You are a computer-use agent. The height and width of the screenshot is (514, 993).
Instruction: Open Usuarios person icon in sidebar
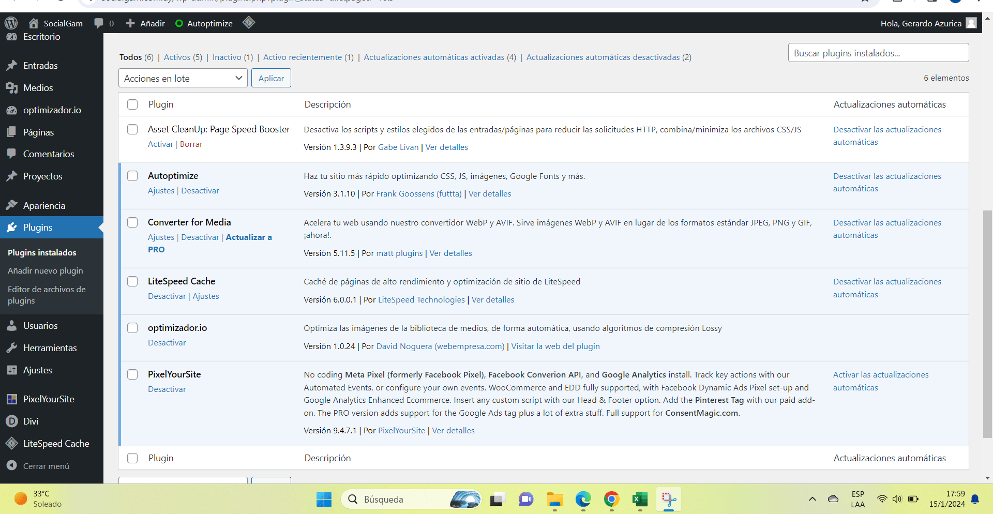coord(12,326)
